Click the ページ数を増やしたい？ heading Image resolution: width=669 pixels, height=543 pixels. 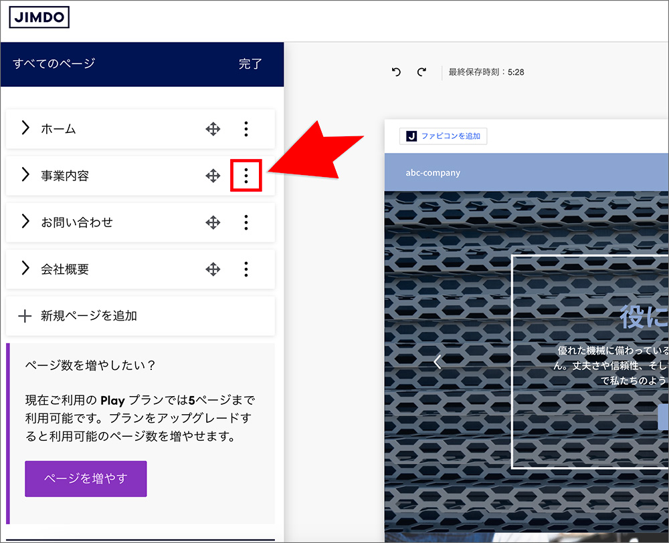(x=90, y=365)
